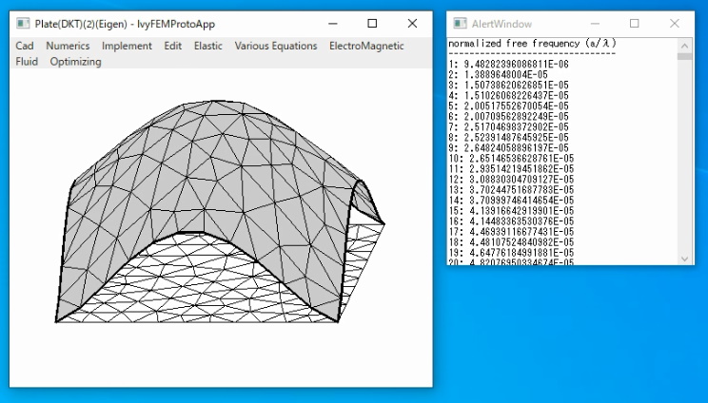Click the 'normalized free frequency' heading text
Screen dimensions: 708x403
point(532,44)
